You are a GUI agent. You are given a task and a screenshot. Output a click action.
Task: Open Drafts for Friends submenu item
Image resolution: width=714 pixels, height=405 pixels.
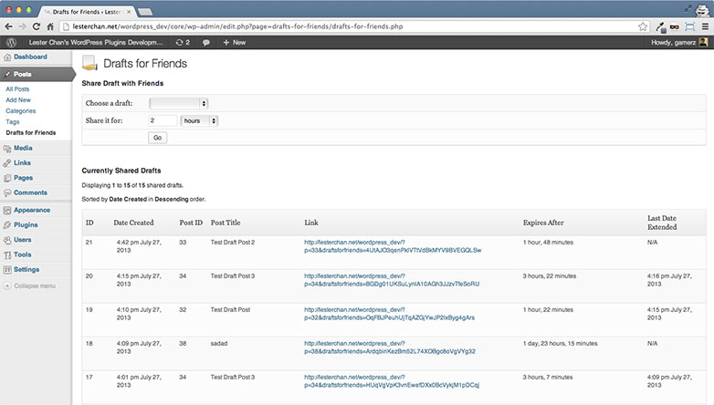31,133
